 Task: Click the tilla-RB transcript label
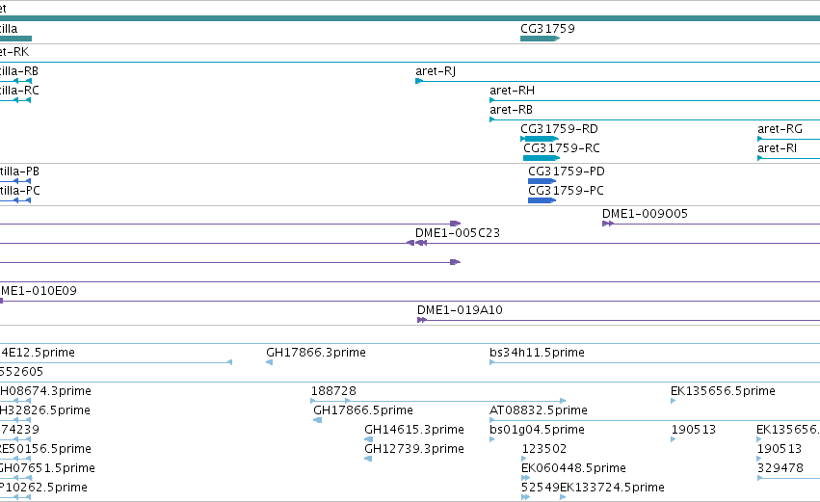(x=19, y=71)
